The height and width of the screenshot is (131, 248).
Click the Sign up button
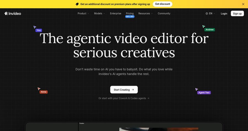point(237,14)
